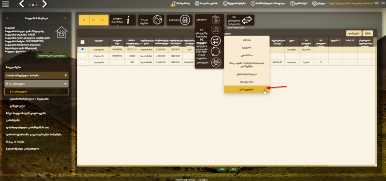Click the cell '2025-08-27'
This screenshot has width=386, height=181.
pyautogui.click(x=176, y=56)
